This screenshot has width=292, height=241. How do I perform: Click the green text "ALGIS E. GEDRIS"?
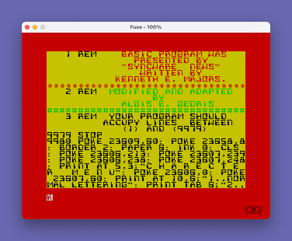tap(168, 104)
